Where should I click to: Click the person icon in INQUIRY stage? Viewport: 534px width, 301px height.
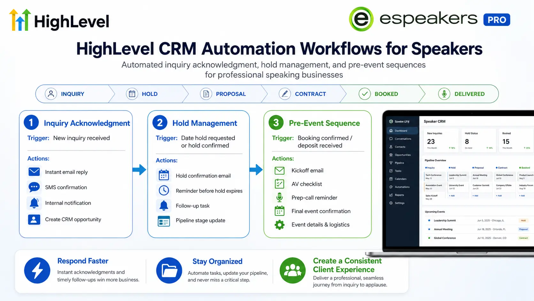click(x=51, y=94)
